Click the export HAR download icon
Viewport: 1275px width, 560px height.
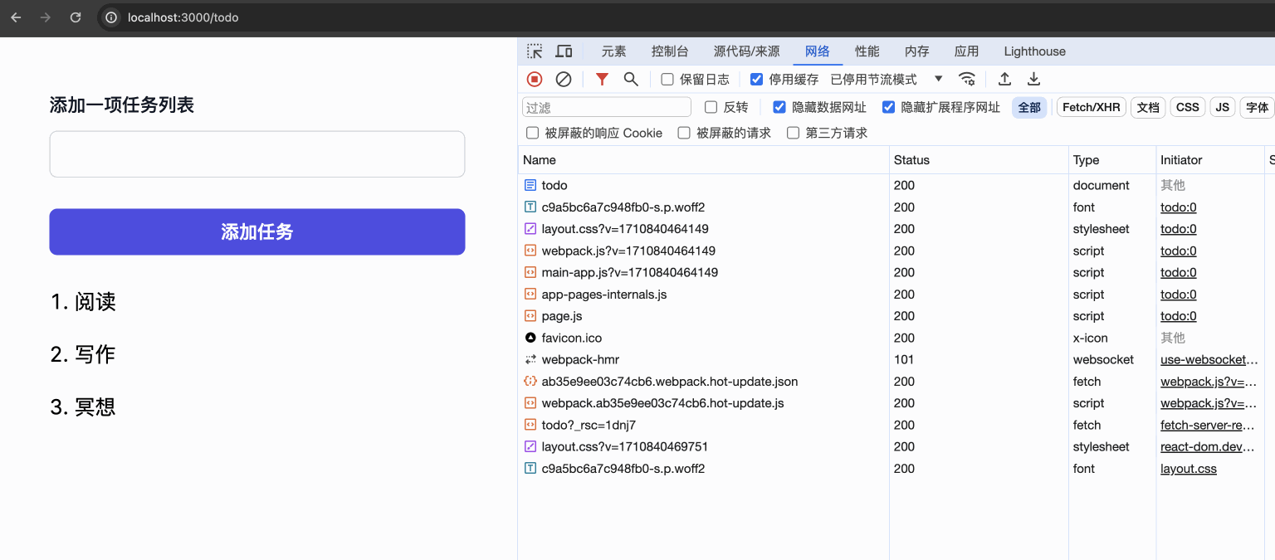(1033, 79)
